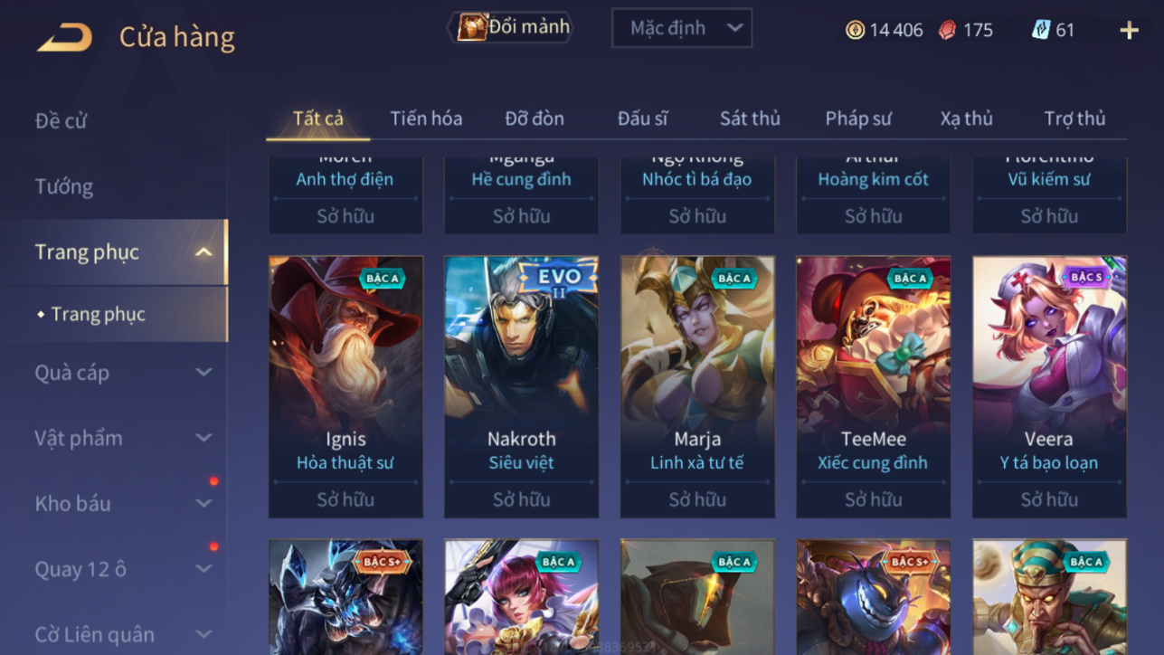The image size is (1164, 655).
Task: Open the Mặc định sort dropdown
Action: 682,28
